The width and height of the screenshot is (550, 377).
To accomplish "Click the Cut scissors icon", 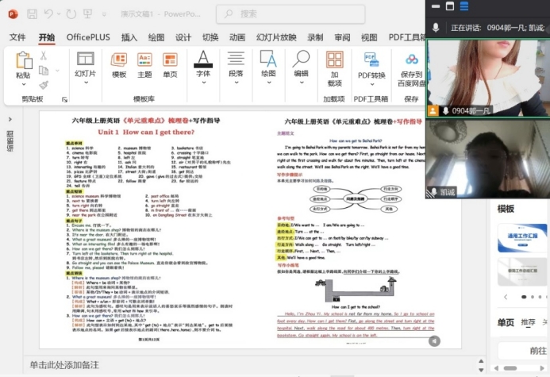I will tap(44, 56).
